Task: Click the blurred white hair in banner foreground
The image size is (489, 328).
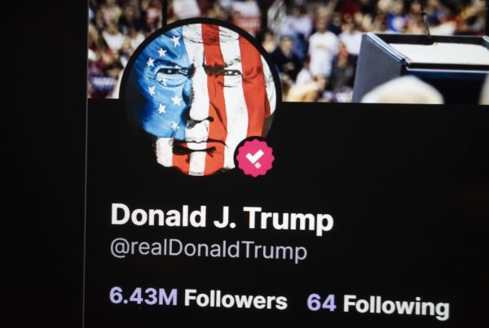Action: pyautogui.click(x=403, y=90)
